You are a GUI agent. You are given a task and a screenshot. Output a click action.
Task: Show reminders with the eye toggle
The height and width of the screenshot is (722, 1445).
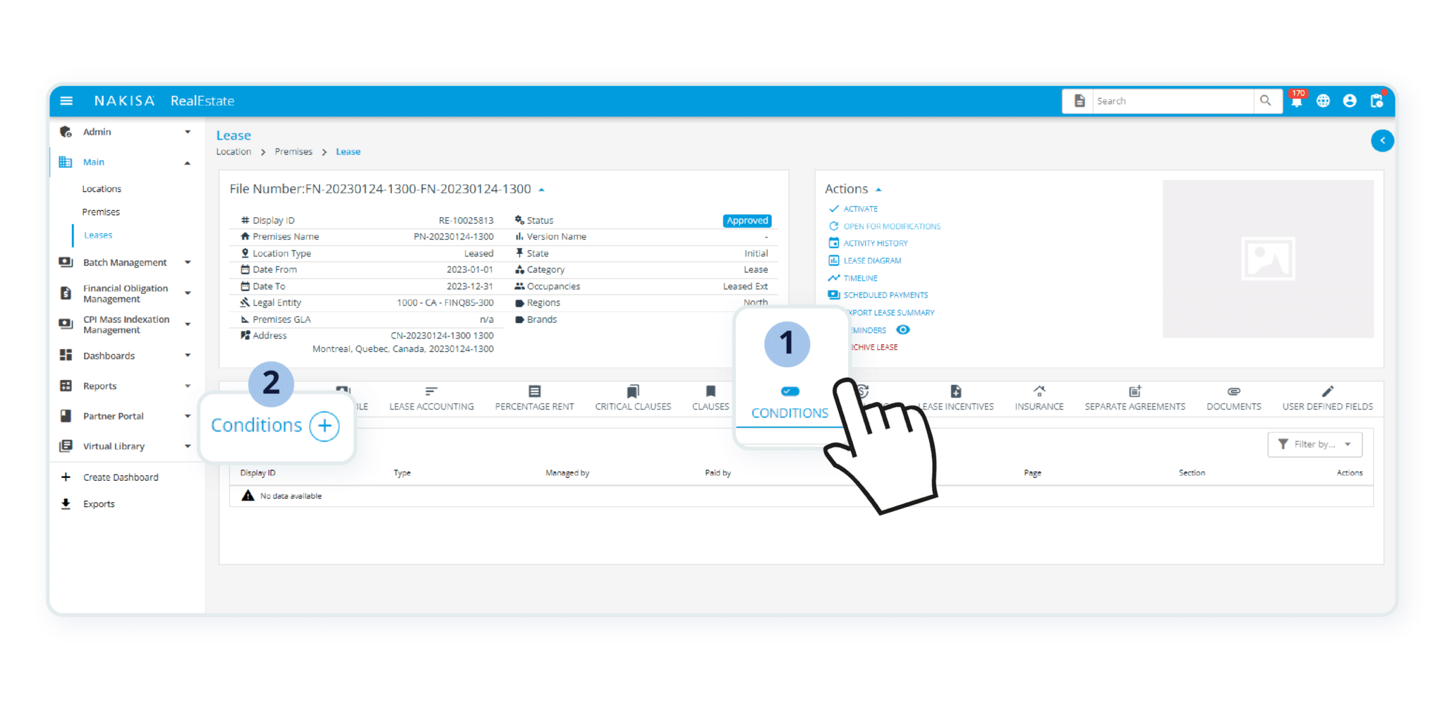903,329
